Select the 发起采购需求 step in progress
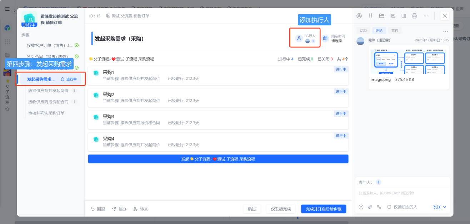The height and width of the screenshot is (224, 470). [x=51, y=79]
